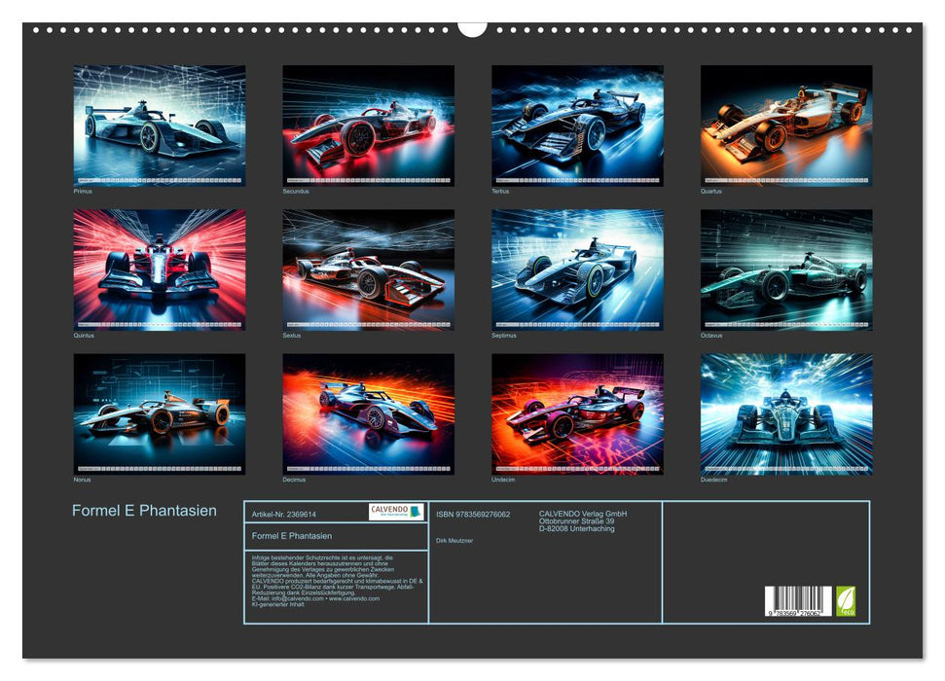Click the Nonus car thumbnail
Screen dimensions: 945x681
tap(159, 414)
